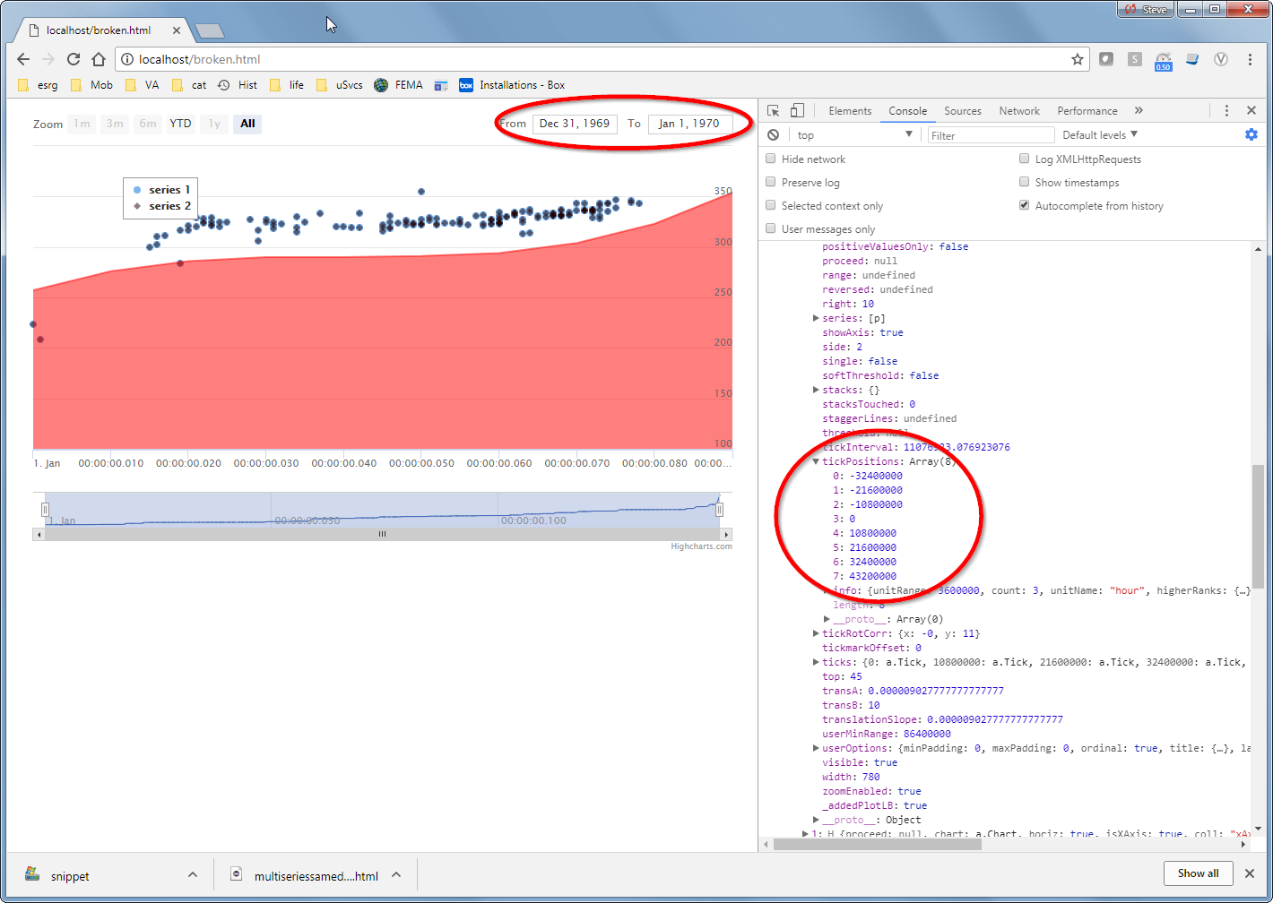The image size is (1273, 903).
Task: Toggle series 2 in chart legend
Action: click(161, 206)
